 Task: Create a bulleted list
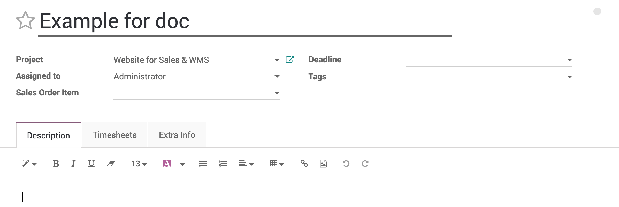point(203,163)
